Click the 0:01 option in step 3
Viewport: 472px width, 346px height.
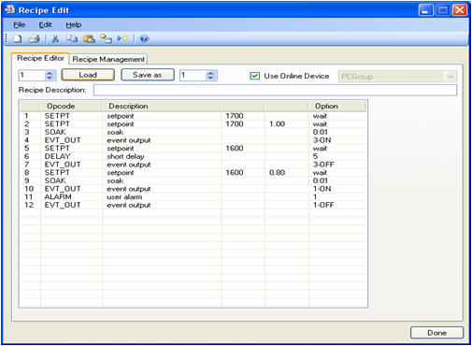click(x=321, y=132)
